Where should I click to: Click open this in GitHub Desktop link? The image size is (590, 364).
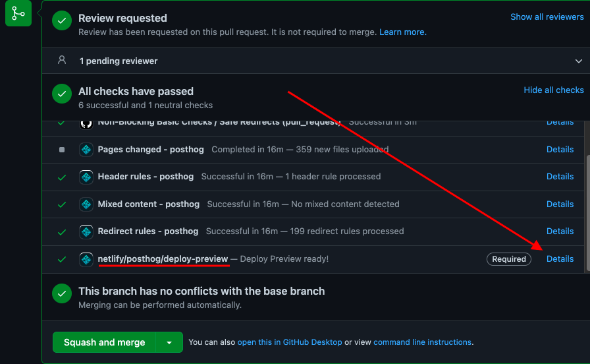click(x=290, y=342)
